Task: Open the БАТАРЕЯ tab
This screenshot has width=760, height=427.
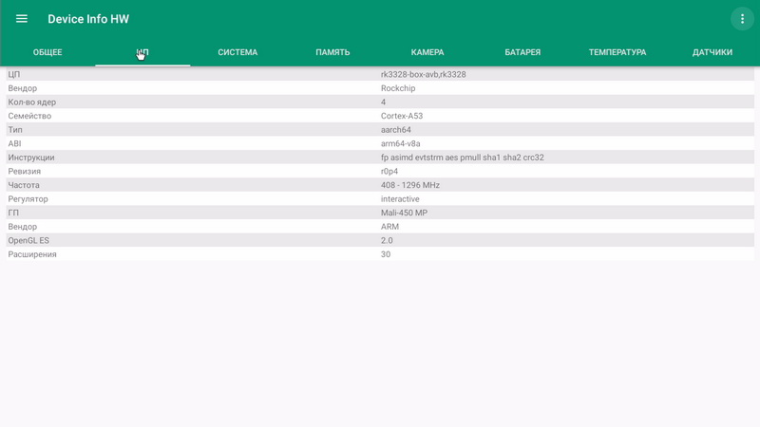Action: click(522, 52)
